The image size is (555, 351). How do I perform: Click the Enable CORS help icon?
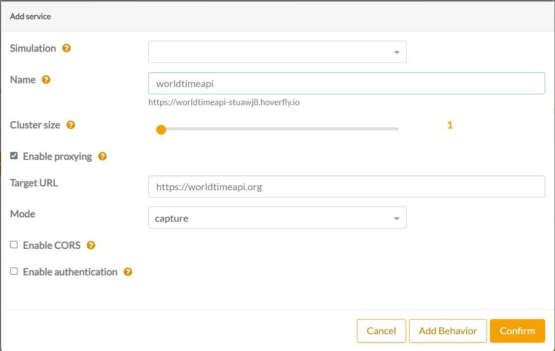pyautogui.click(x=91, y=245)
